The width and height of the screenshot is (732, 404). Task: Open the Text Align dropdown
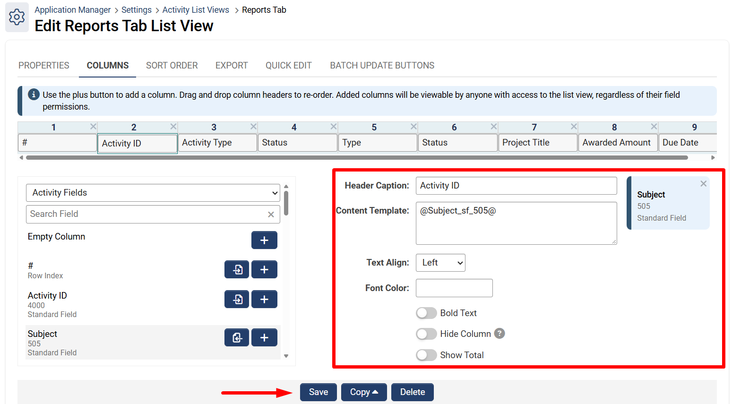point(440,263)
